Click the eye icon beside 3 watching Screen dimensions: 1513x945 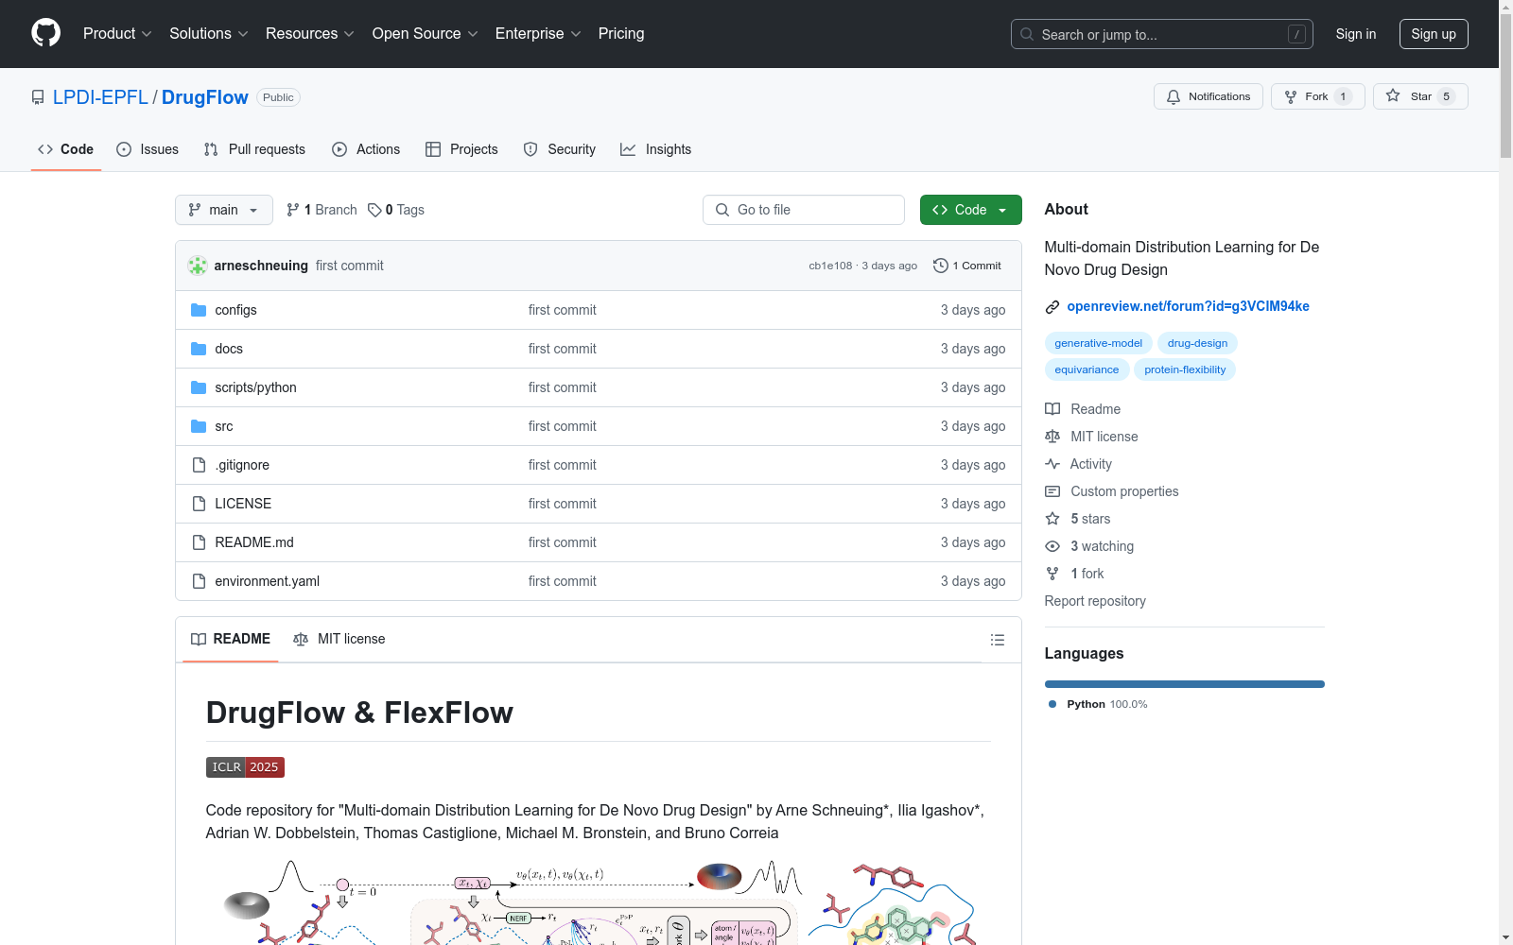coord(1052,546)
